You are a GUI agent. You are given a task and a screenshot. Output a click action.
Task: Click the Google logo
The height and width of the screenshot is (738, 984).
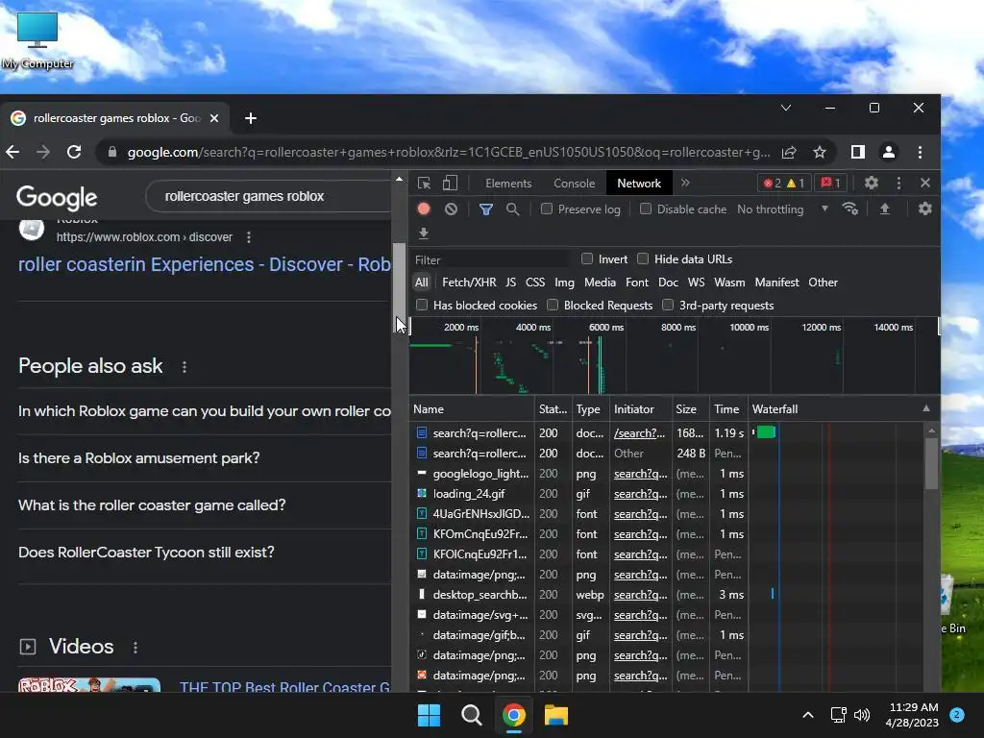point(57,198)
